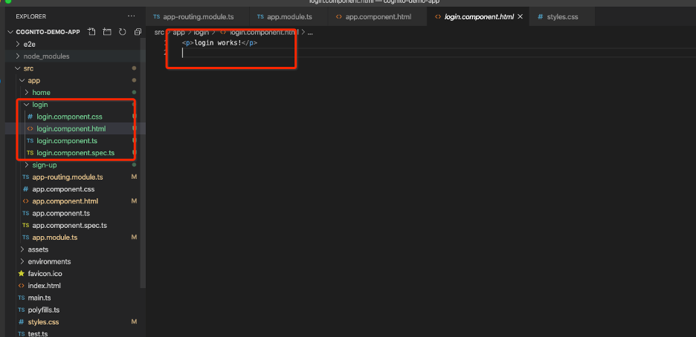
Task: Open main.ts file
Action: [39, 298]
